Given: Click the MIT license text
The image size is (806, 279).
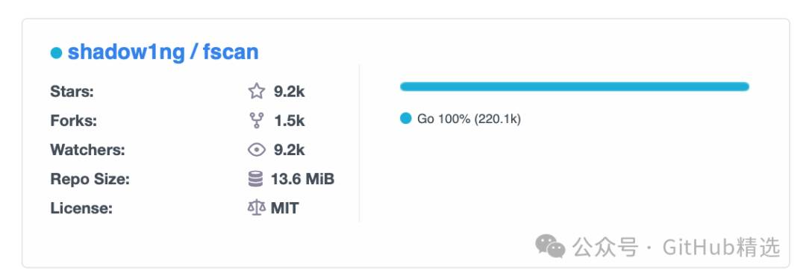Looking at the screenshot, I should pos(285,209).
